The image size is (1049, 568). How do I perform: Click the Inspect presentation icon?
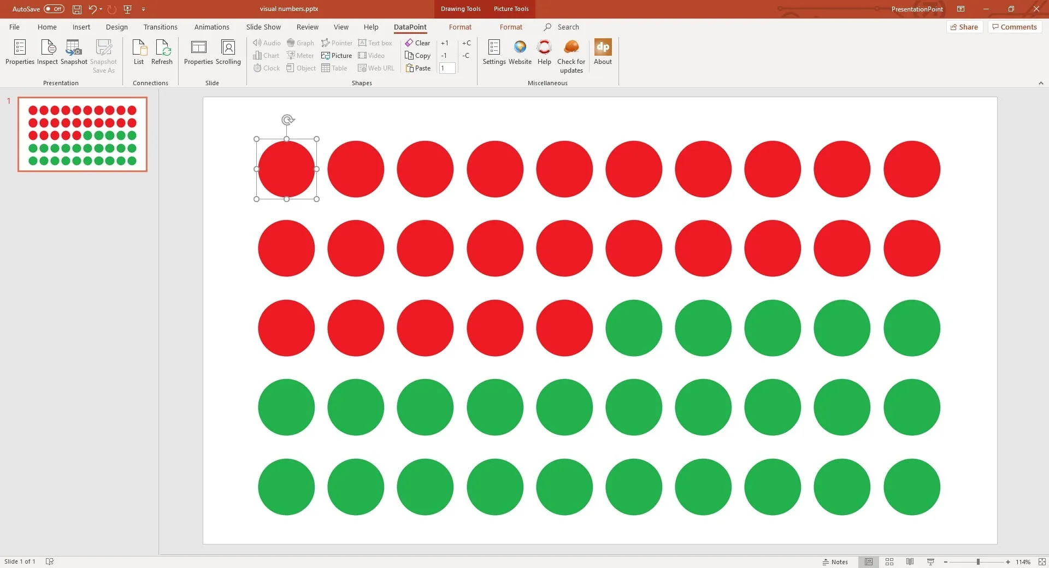48,52
